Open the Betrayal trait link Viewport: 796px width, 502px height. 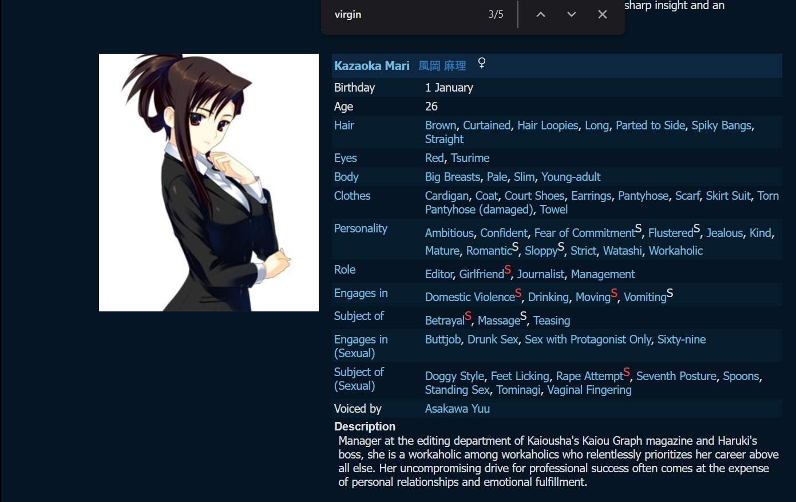(445, 321)
